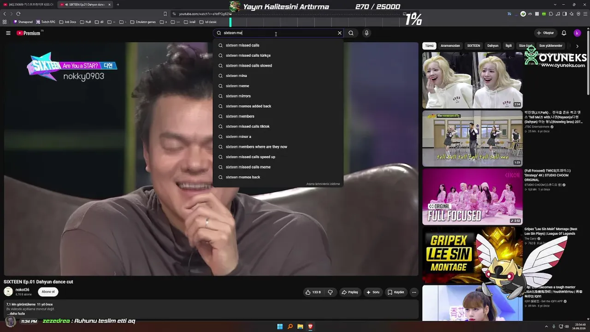Select suggestion 'sixteen missed calls slowed'
Image resolution: width=590 pixels, height=332 pixels.
(278, 65)
